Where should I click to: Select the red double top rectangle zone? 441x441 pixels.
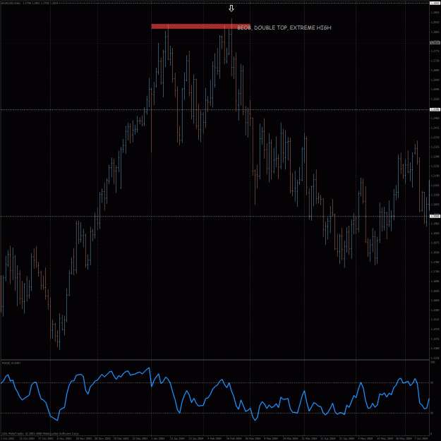click(200, 26)
